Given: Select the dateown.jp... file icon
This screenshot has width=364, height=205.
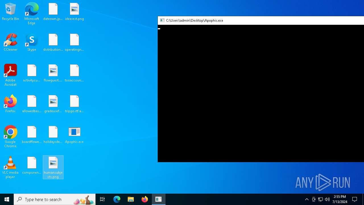Looking at the screenshot, I should pos(53,12).
